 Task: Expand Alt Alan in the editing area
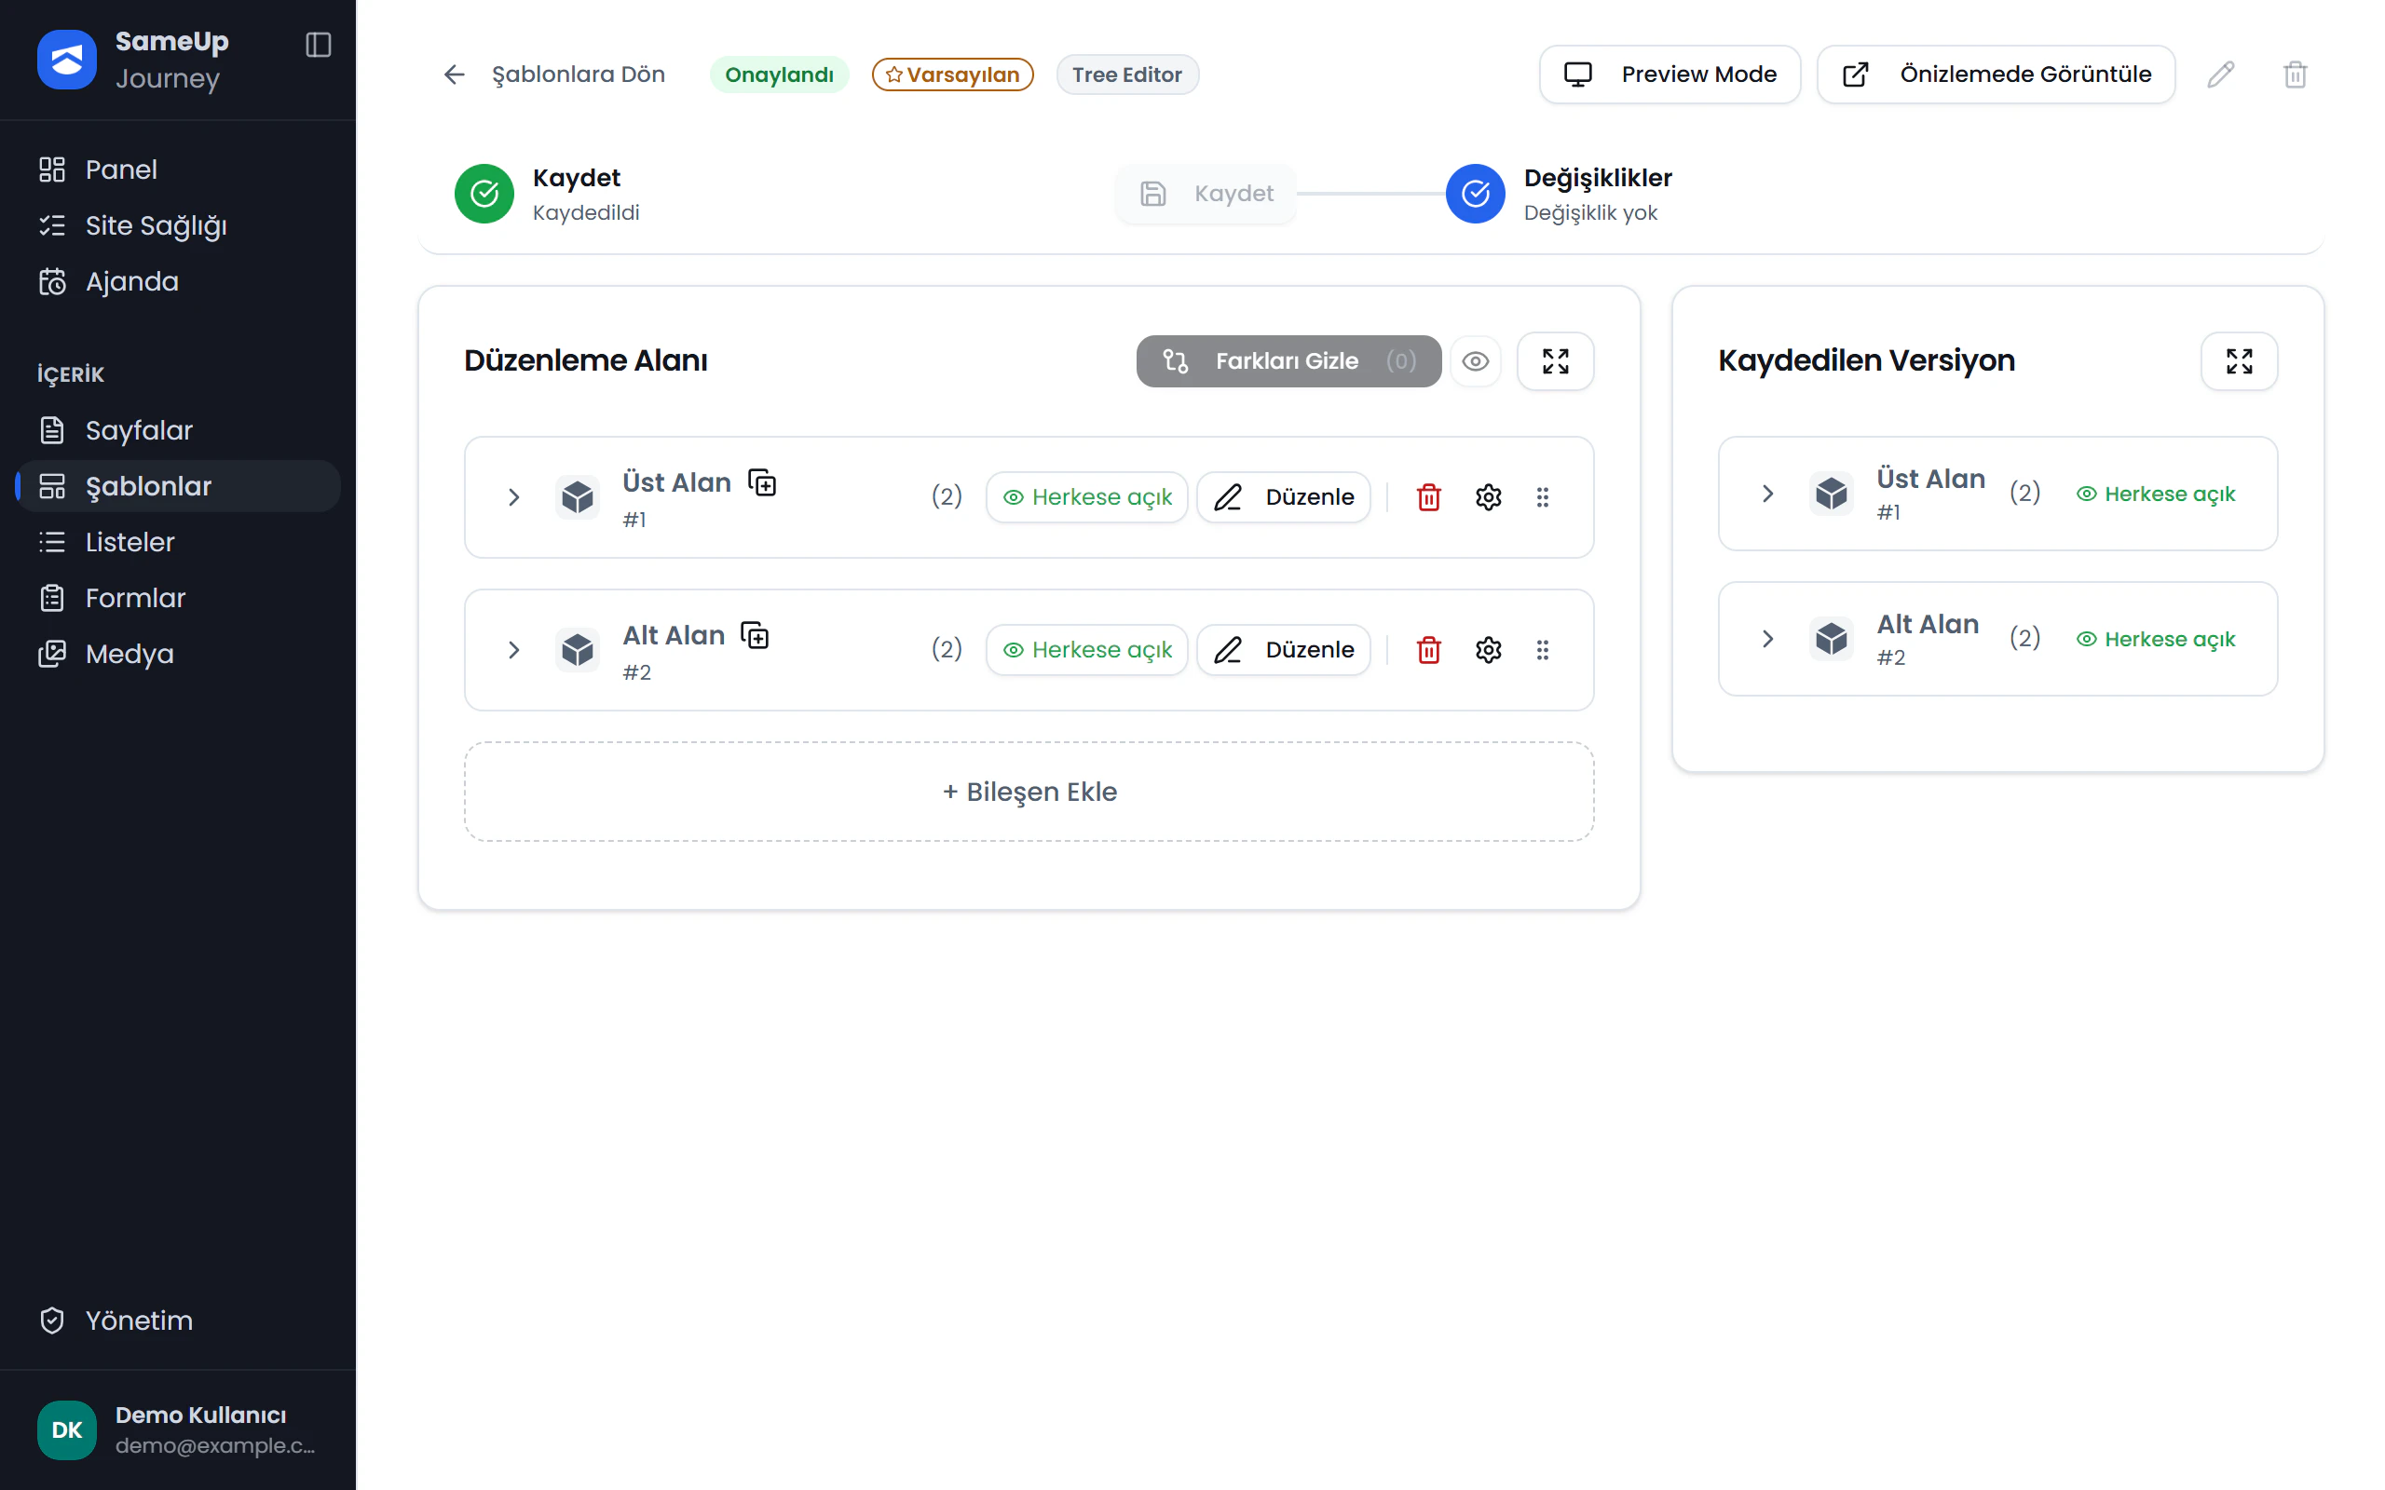pos(513,649)
